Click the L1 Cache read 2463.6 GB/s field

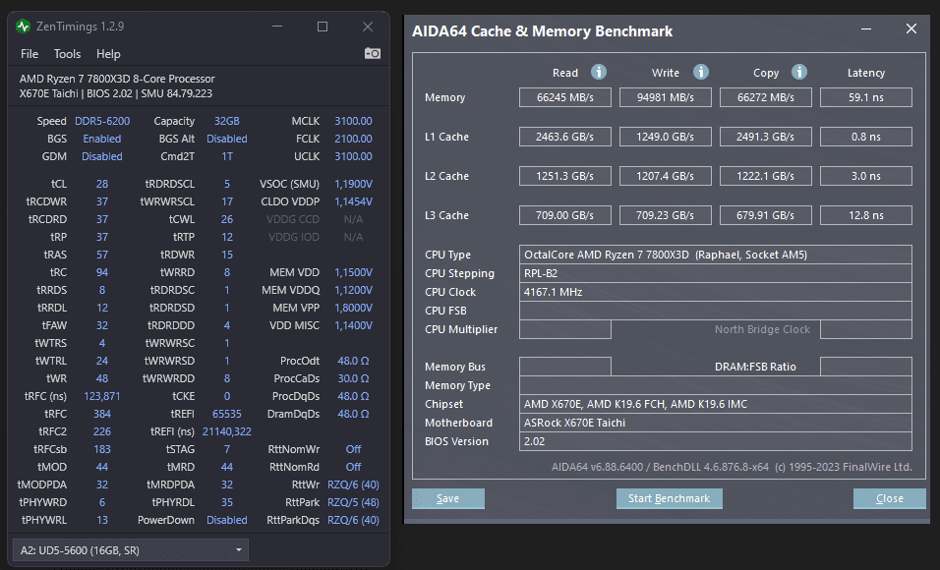coord(565,137)
